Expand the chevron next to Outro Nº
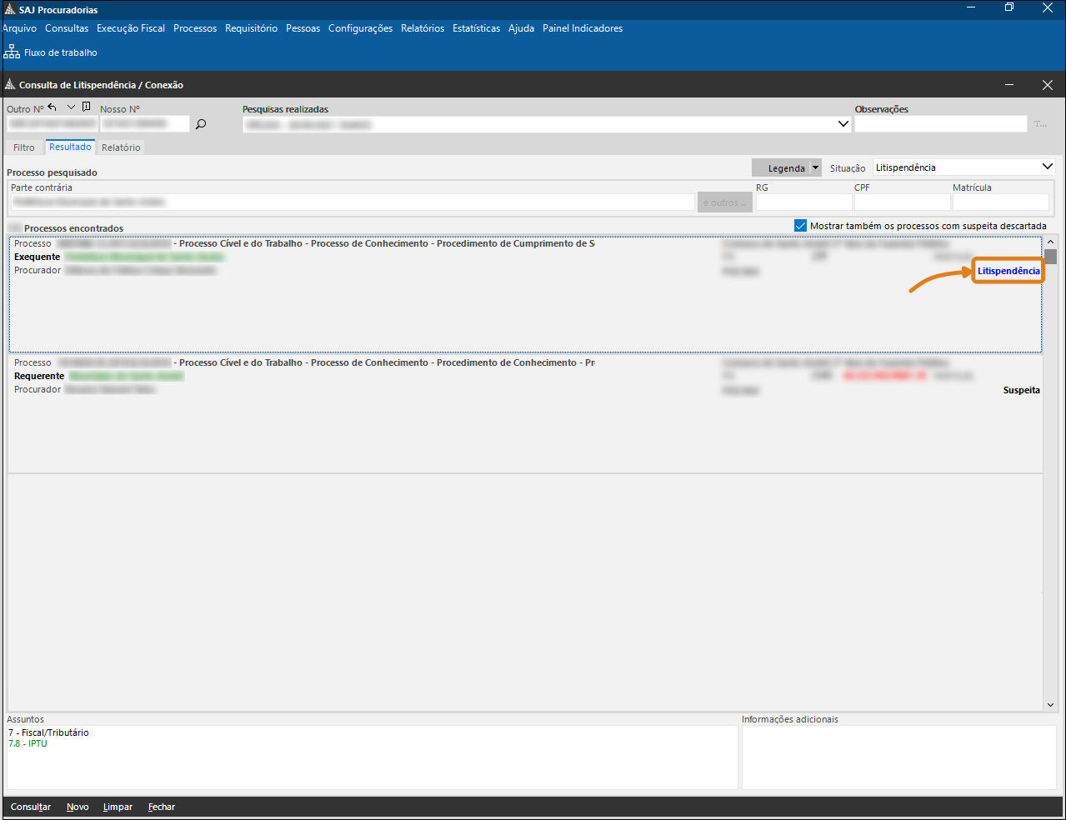 [71, 107]
